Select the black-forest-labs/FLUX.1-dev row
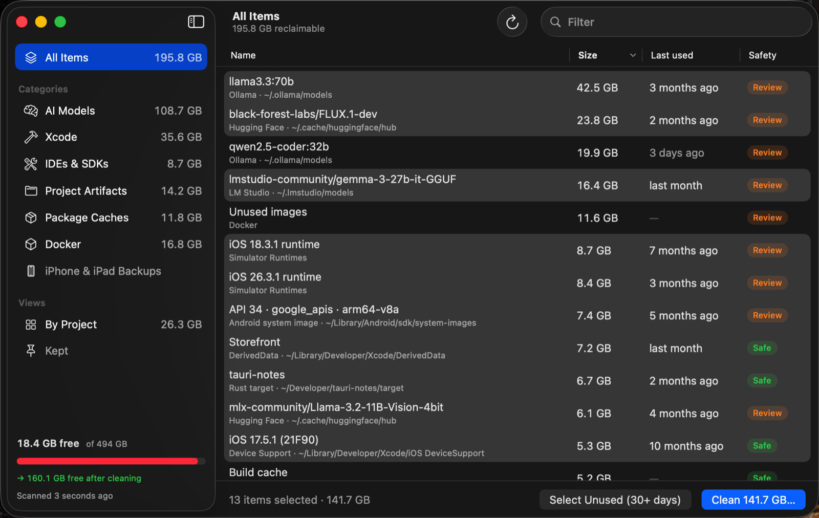This screenshot has width=819, height=518. [517, 120]
